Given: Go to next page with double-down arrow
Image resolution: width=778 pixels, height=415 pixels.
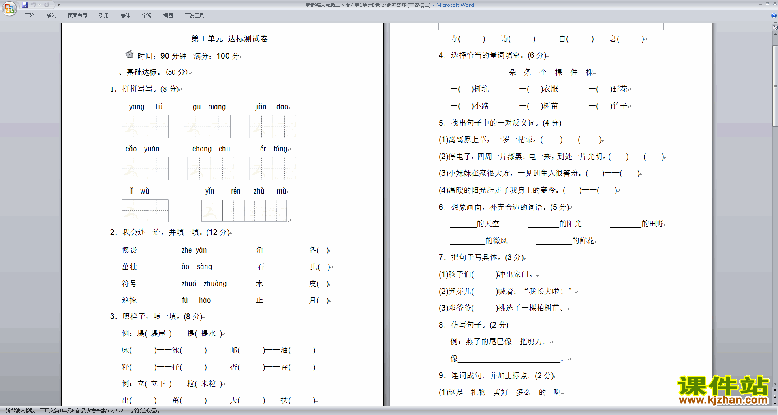Looking at the screenshot, I should click(x=775, y=402).
